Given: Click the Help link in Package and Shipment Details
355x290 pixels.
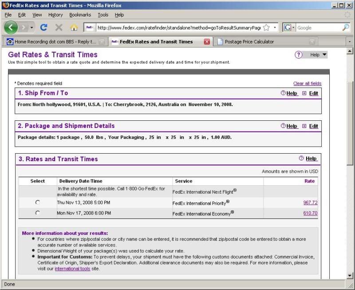Looking at the screenshot, I should click(292, 126).
